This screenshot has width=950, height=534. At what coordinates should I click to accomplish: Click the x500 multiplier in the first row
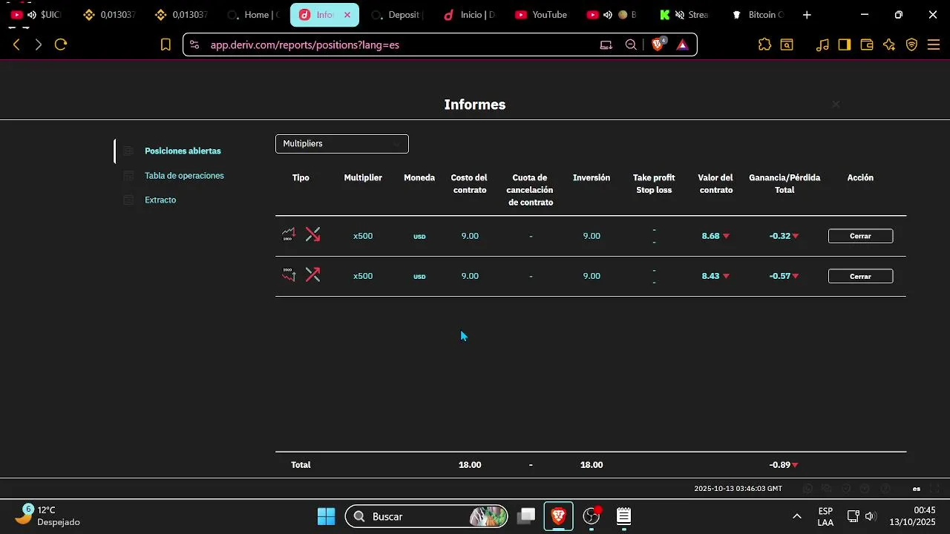click(363, 236)
